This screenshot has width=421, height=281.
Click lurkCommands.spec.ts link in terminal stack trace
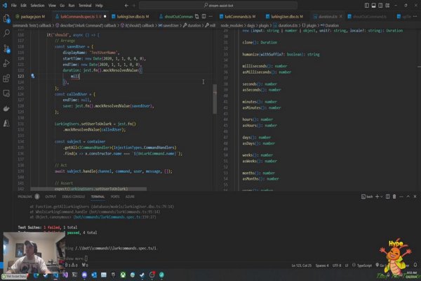(114, 217)
